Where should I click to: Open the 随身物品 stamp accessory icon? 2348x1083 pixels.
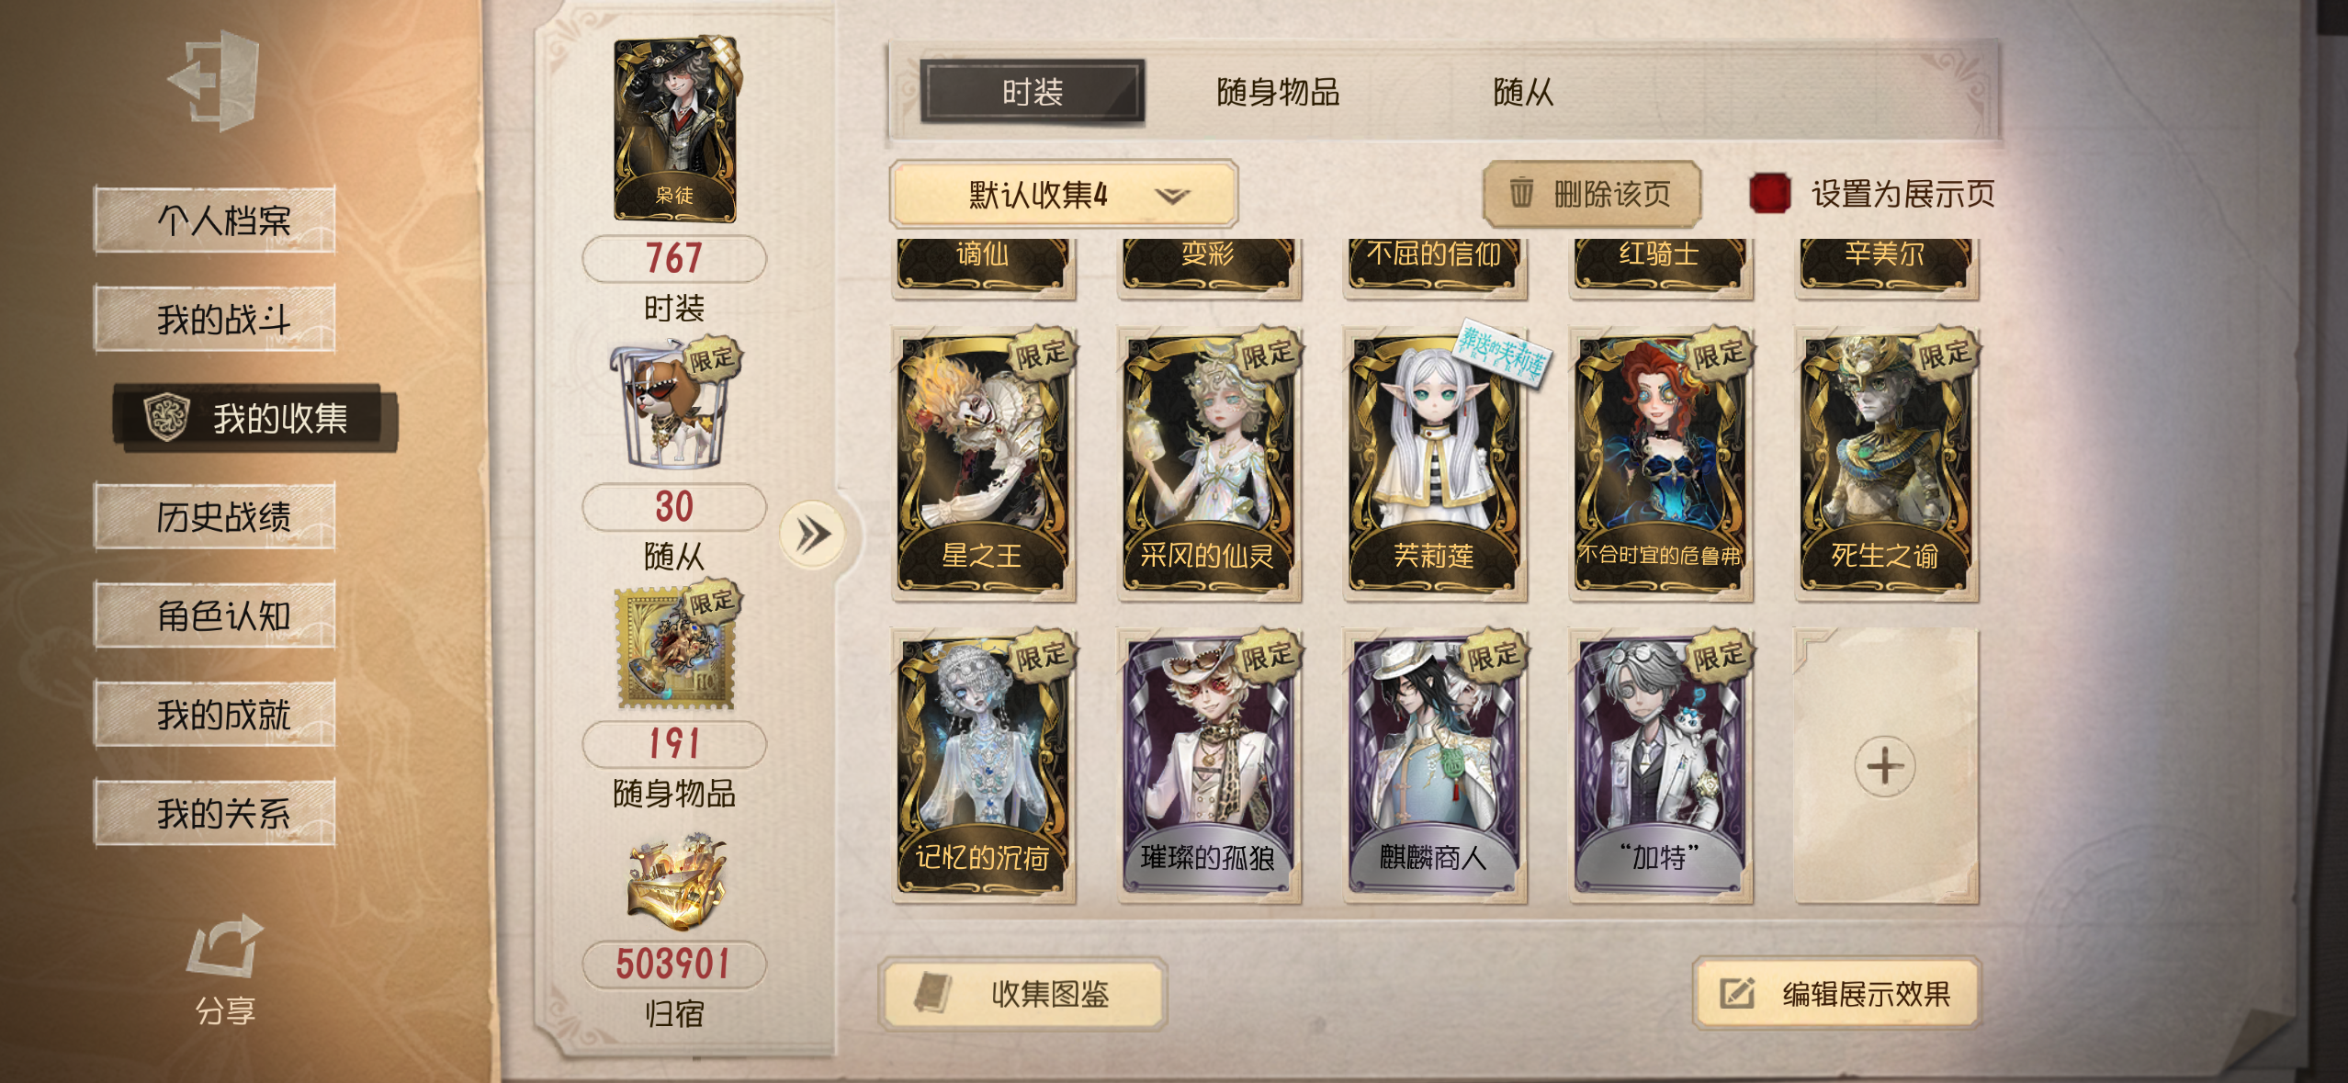coord(677,647)
